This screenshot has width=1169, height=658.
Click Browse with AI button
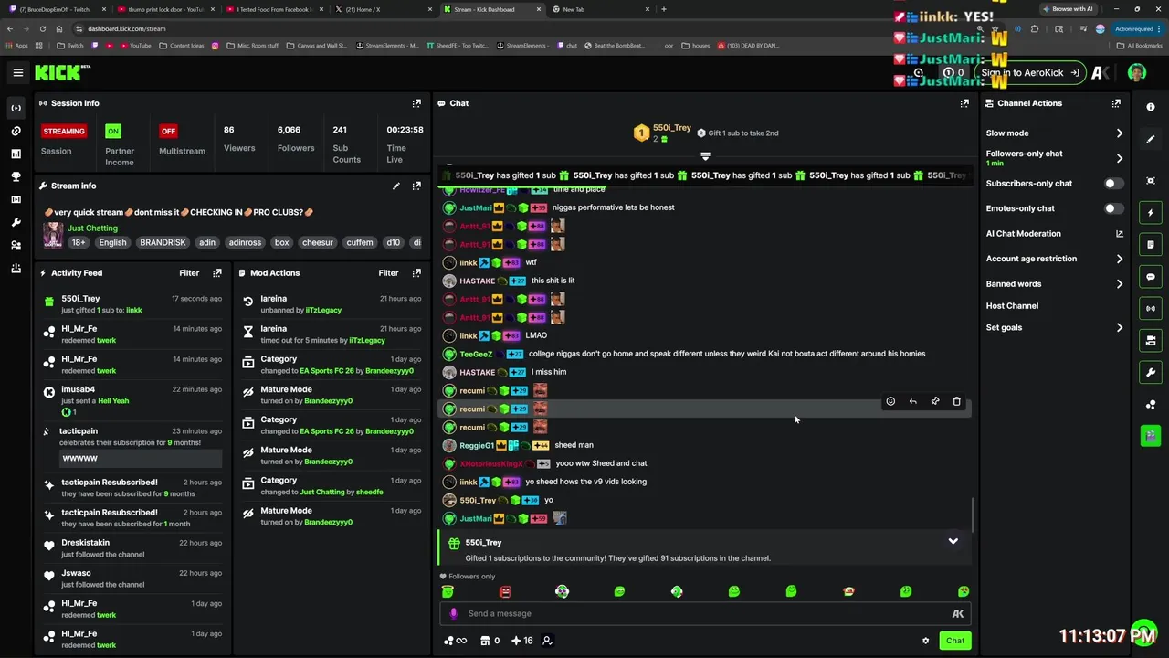click(1067, 9)
